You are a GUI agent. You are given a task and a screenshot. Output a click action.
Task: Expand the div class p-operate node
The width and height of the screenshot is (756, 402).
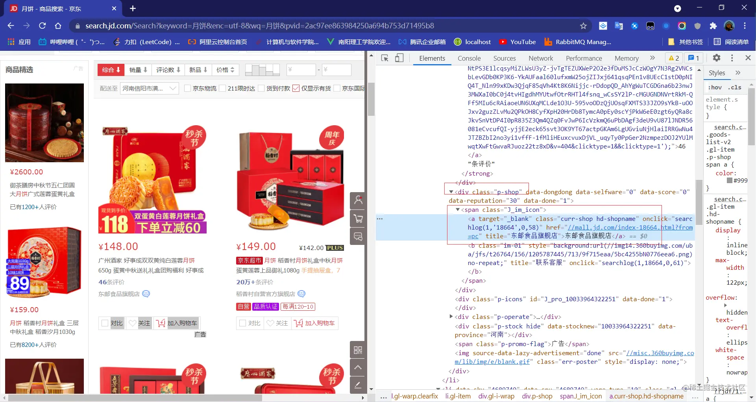451,317
